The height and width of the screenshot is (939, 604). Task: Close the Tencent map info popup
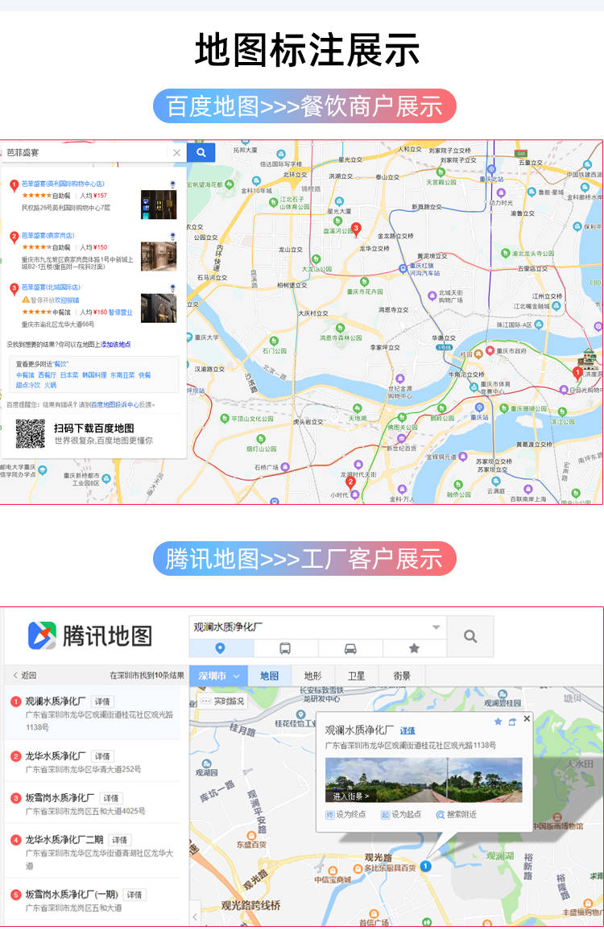(527, 718)
